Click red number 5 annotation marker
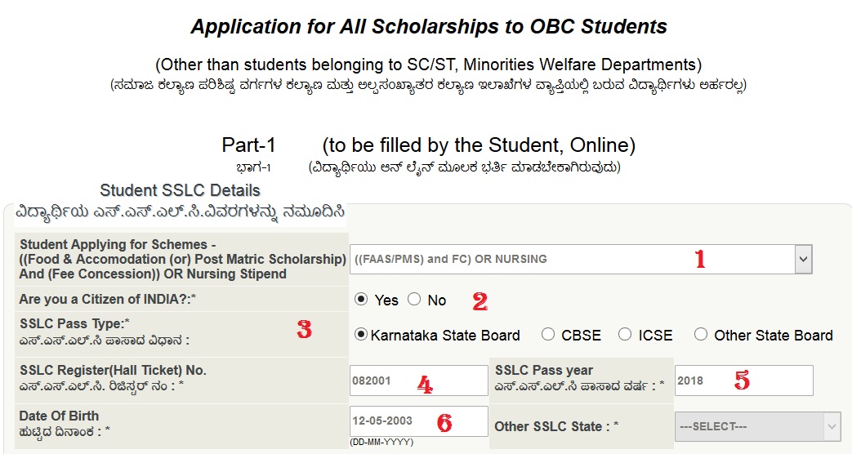Image resolution: width=852 pixels, height=454 pixels. (x=741, y=381)
